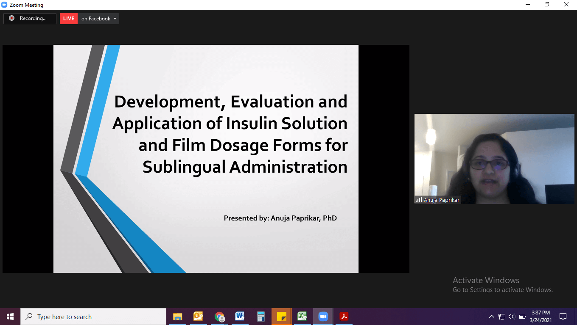577x325 pixels.
Task: Restore down the Zoom Meeting window
Action: 547,5
